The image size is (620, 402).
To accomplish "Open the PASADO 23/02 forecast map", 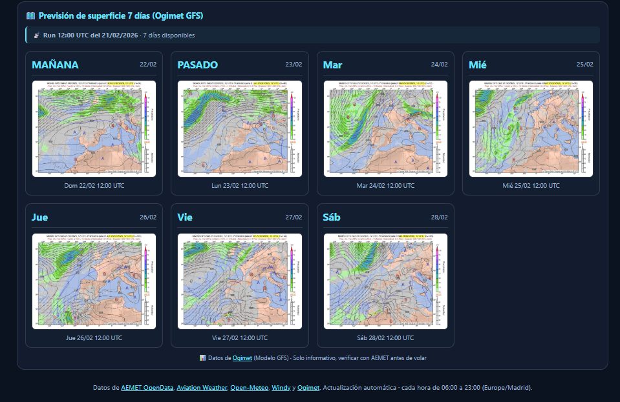I will (240, 128).
